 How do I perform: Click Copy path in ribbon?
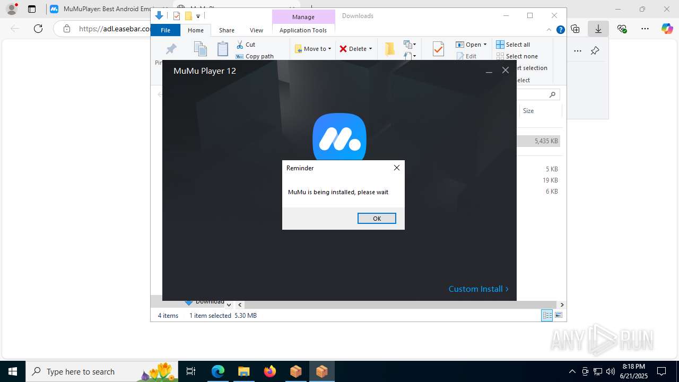click(255, 56)
